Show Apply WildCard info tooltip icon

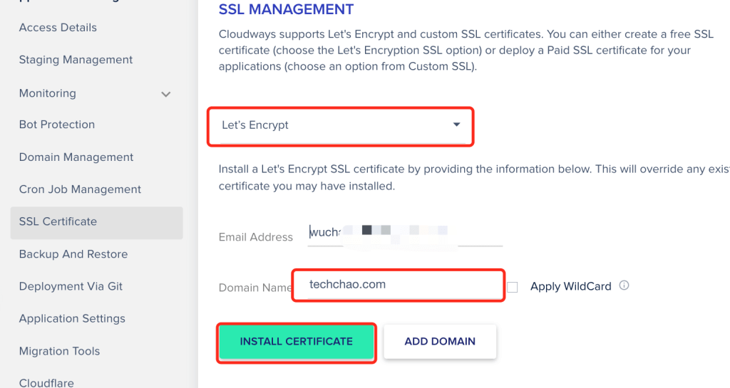[624, 285]
